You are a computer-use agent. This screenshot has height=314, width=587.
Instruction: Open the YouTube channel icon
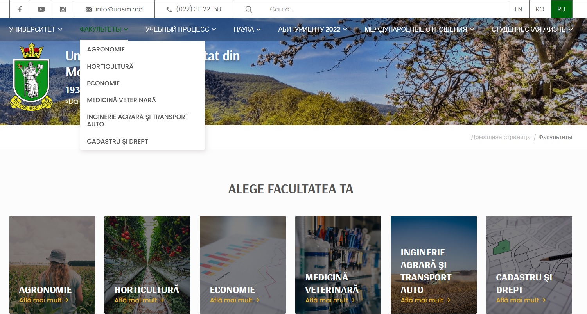click(41, 9)
